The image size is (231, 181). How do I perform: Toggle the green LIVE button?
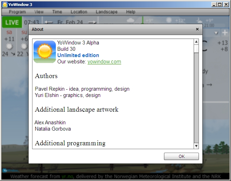tap(12, 22)
